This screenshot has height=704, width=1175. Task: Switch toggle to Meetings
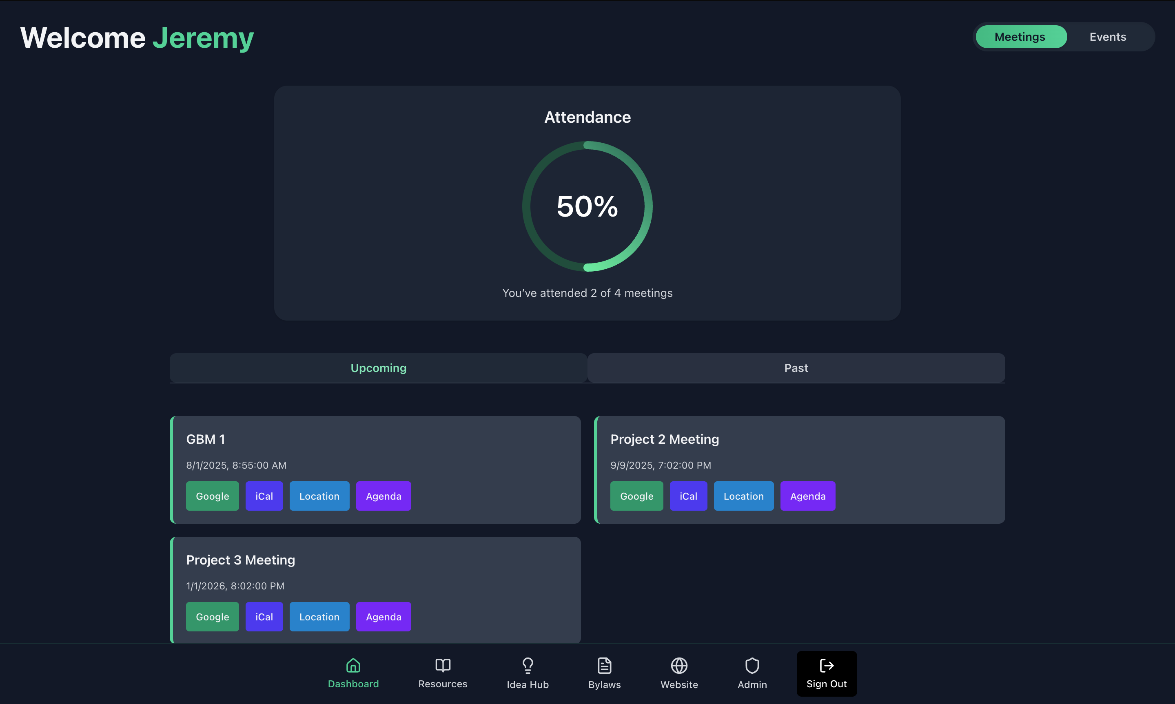1020,37
